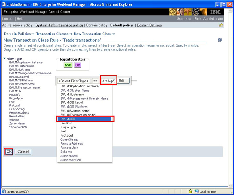This screenshot has width=234, height=195.
Task: Click the Help link in header
Action: click(20, 19)
